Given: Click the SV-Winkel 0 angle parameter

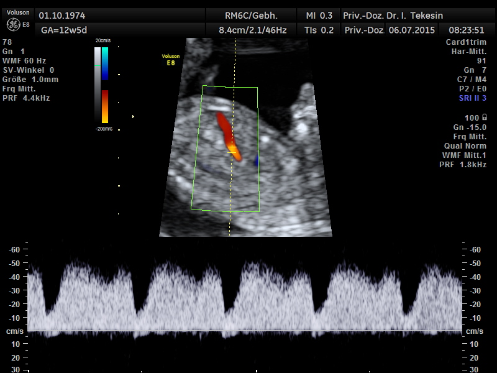Looking at the screenshot, I should coord(28,70).
